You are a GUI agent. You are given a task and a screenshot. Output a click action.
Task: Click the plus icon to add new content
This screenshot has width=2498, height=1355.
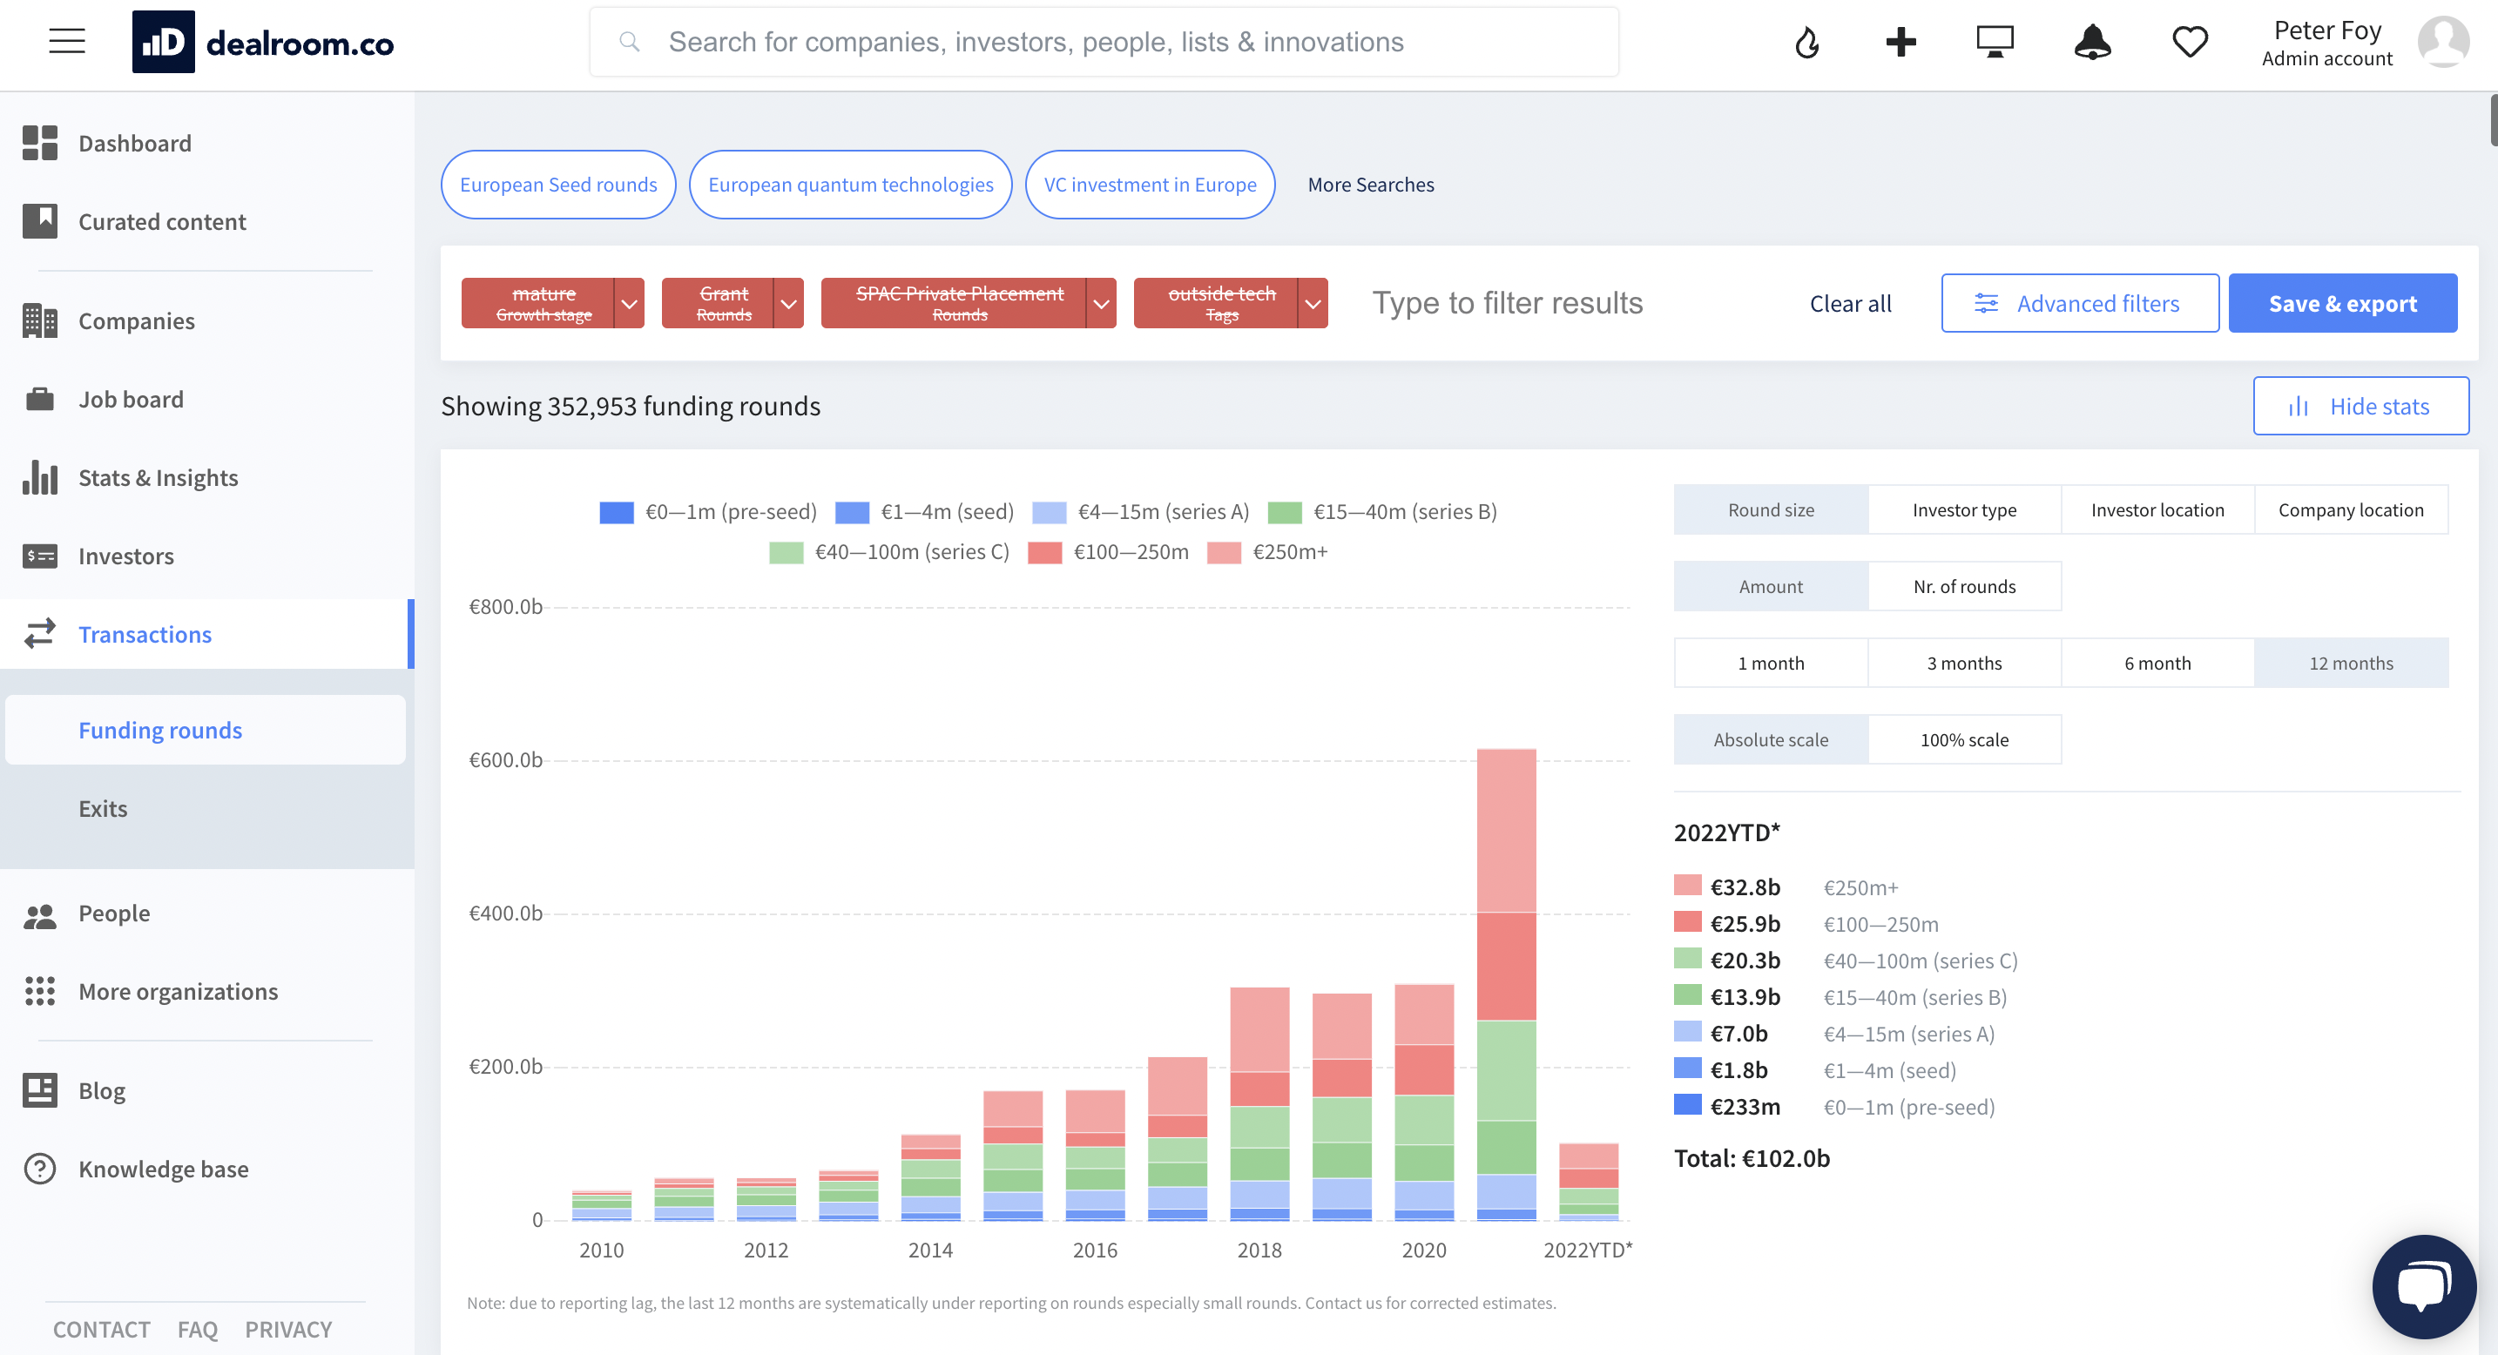(x=1900, y=41)
